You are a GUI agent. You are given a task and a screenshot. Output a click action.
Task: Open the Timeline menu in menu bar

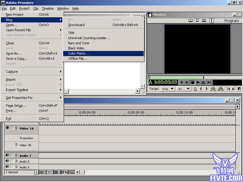[x=48, y=9]
